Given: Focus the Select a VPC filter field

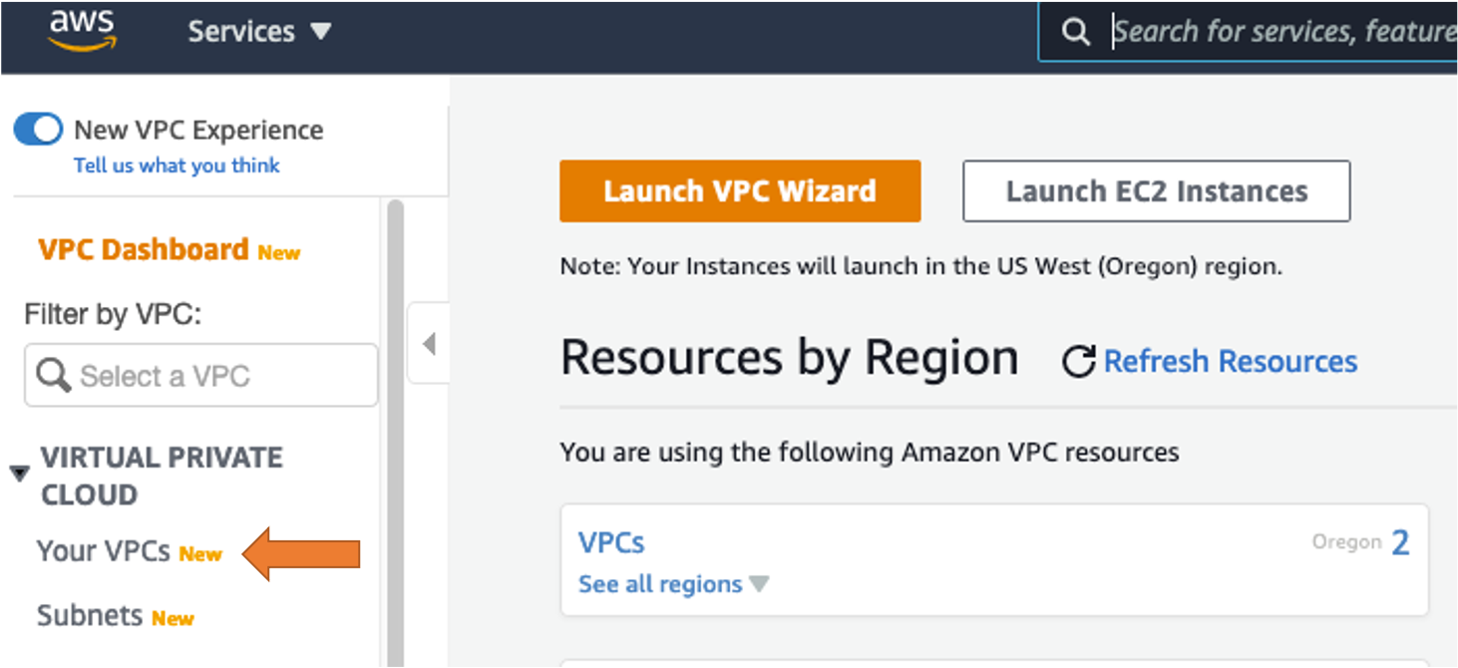Looking at the screenshot, I should tap(201, 376).
